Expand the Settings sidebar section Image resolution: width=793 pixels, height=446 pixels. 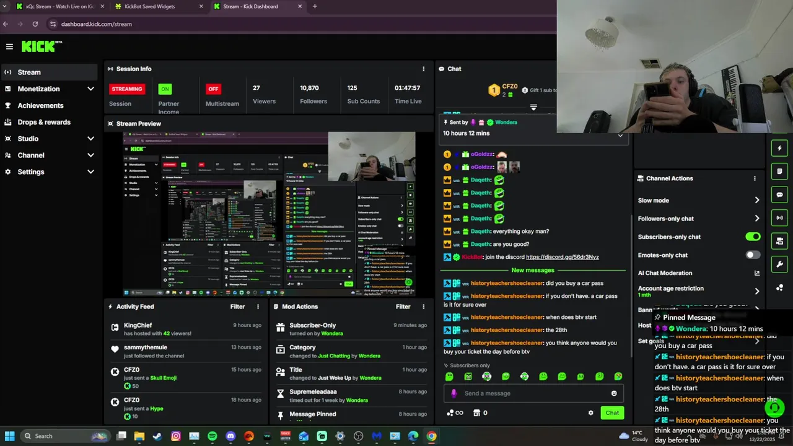coord(49,172)
